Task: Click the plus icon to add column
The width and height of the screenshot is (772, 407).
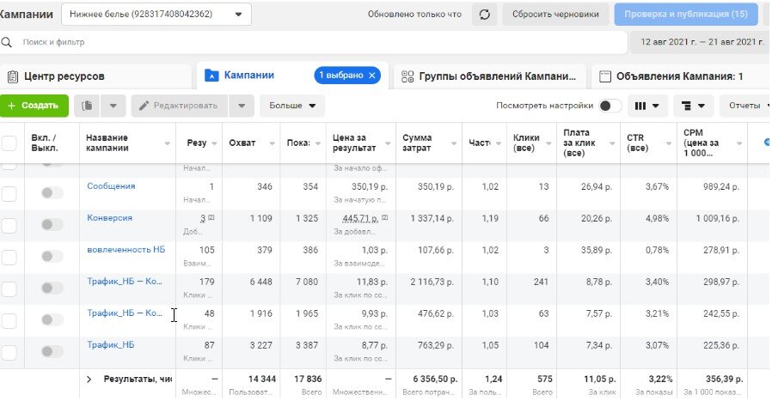Action: click(767, 143)
